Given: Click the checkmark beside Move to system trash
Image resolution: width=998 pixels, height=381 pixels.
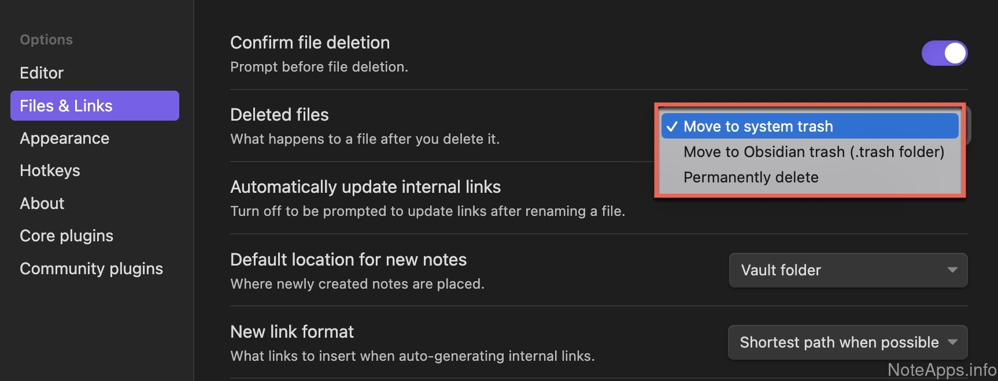Looking at the screenshot, I should click(x=671, y=127).
